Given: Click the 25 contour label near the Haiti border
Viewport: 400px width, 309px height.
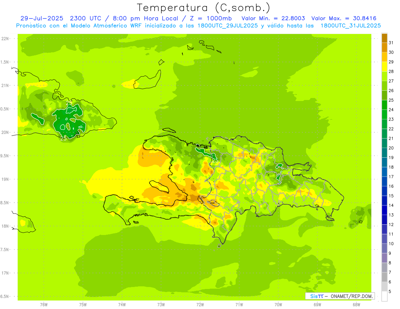Looking at the screenshot, I should (x=215, y=161).
